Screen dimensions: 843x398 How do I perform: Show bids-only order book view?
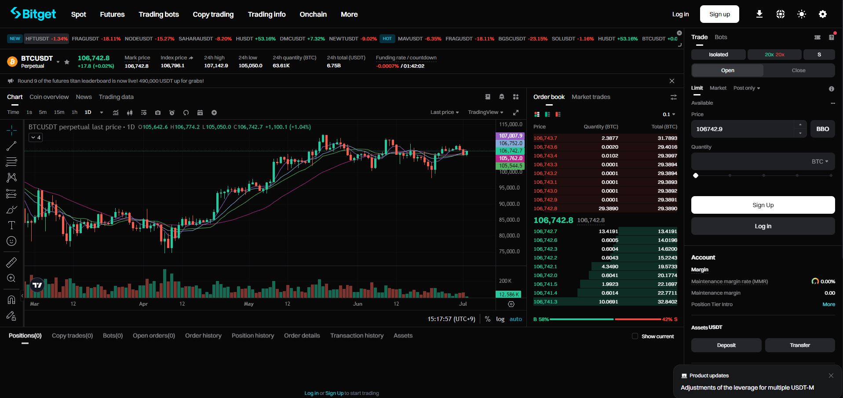pyautogui.click(x=547, y=114)
